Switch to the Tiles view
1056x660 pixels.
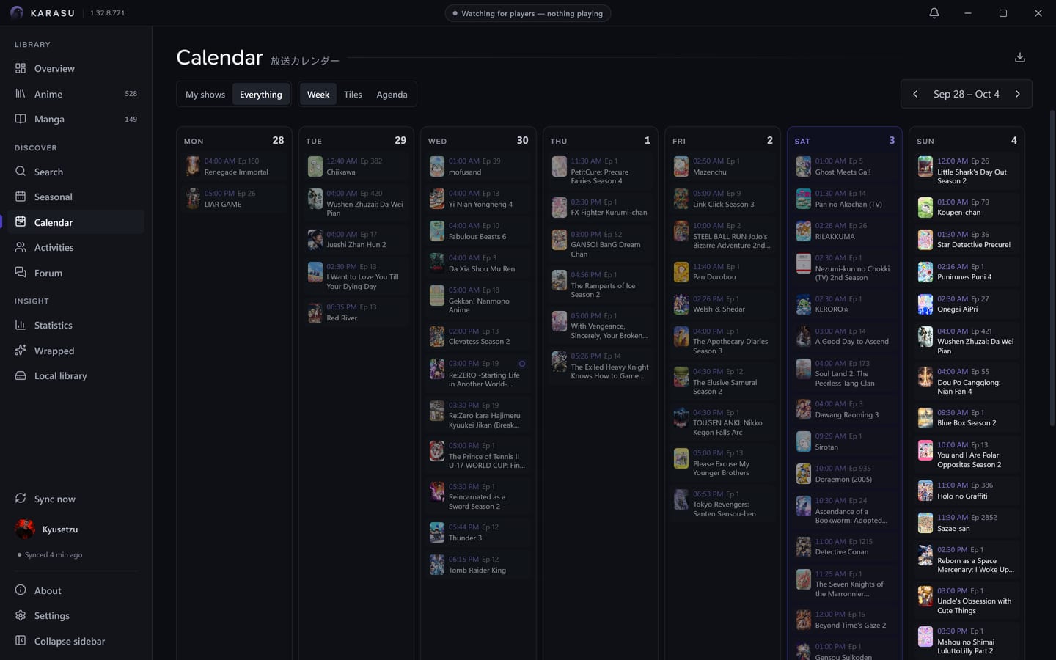click(x=353, y=94)
